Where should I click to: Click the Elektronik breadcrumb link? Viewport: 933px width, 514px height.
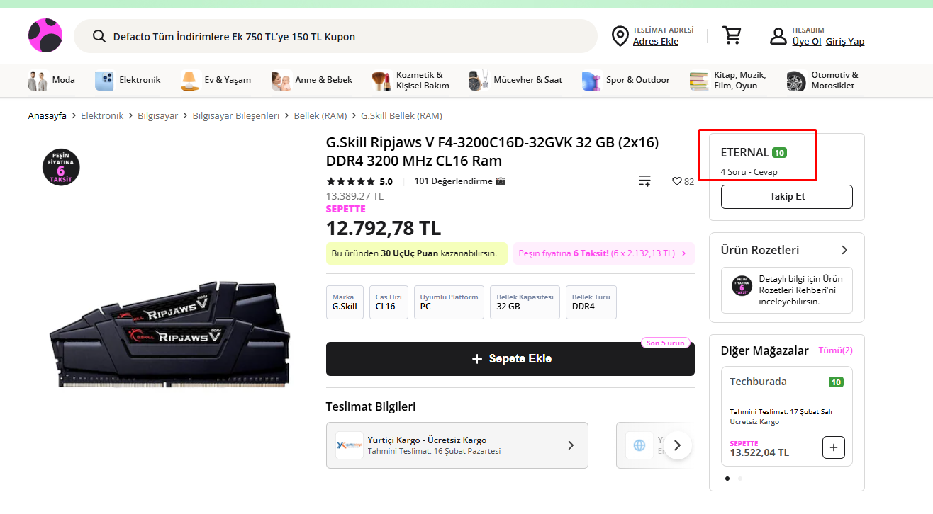[x=102, y=115]
